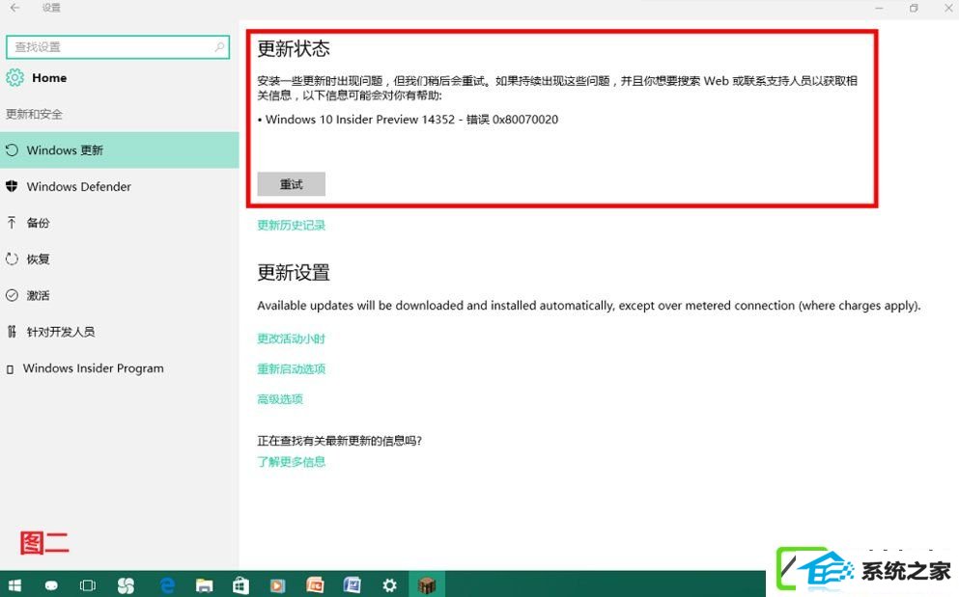The width and height of the screenshot is (959, 597).
Task: Open the 更新历史记录 link
Action: [x=291, y=225]
